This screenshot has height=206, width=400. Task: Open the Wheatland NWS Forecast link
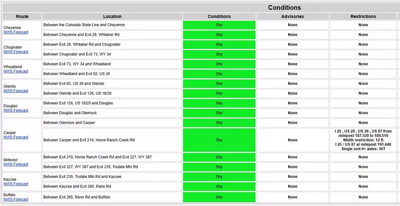(x=16, y=71)
